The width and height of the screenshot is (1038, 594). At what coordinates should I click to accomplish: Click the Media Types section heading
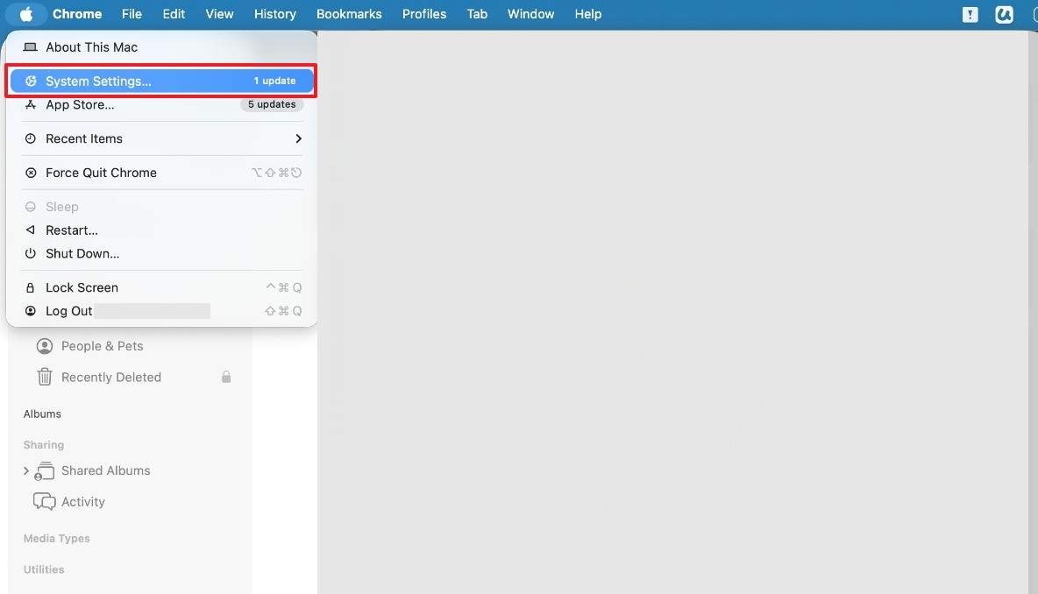56,539
